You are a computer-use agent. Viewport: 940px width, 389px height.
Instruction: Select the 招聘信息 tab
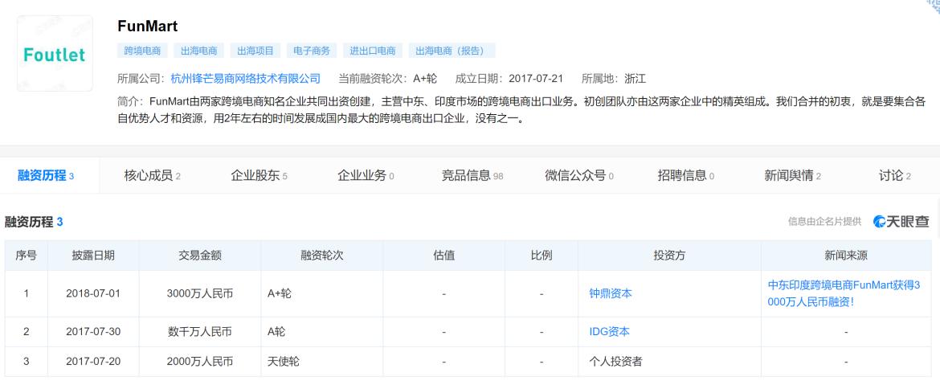686,176
